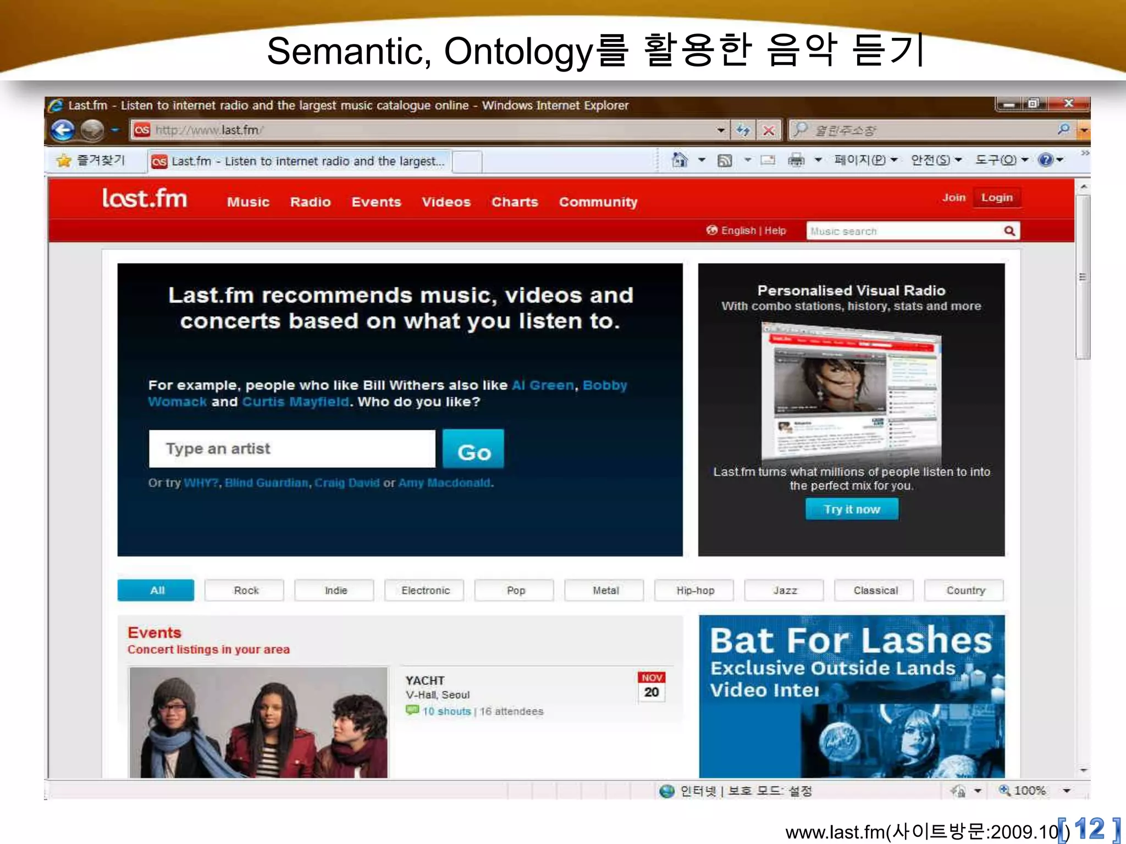Select the Last.fm browser tab
Image resolution: width=1126 pixels, height=844 pixels.
click(300, 161)
